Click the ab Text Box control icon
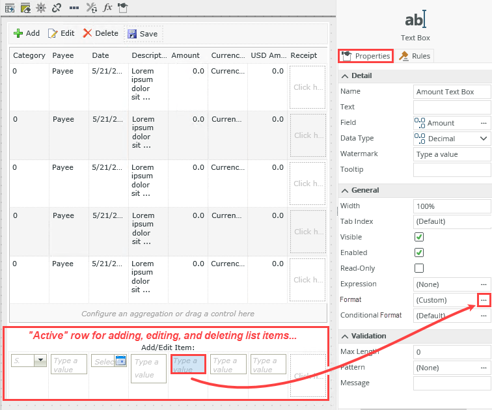The width and height of the screenshot is (492, 410). (415, 20)
